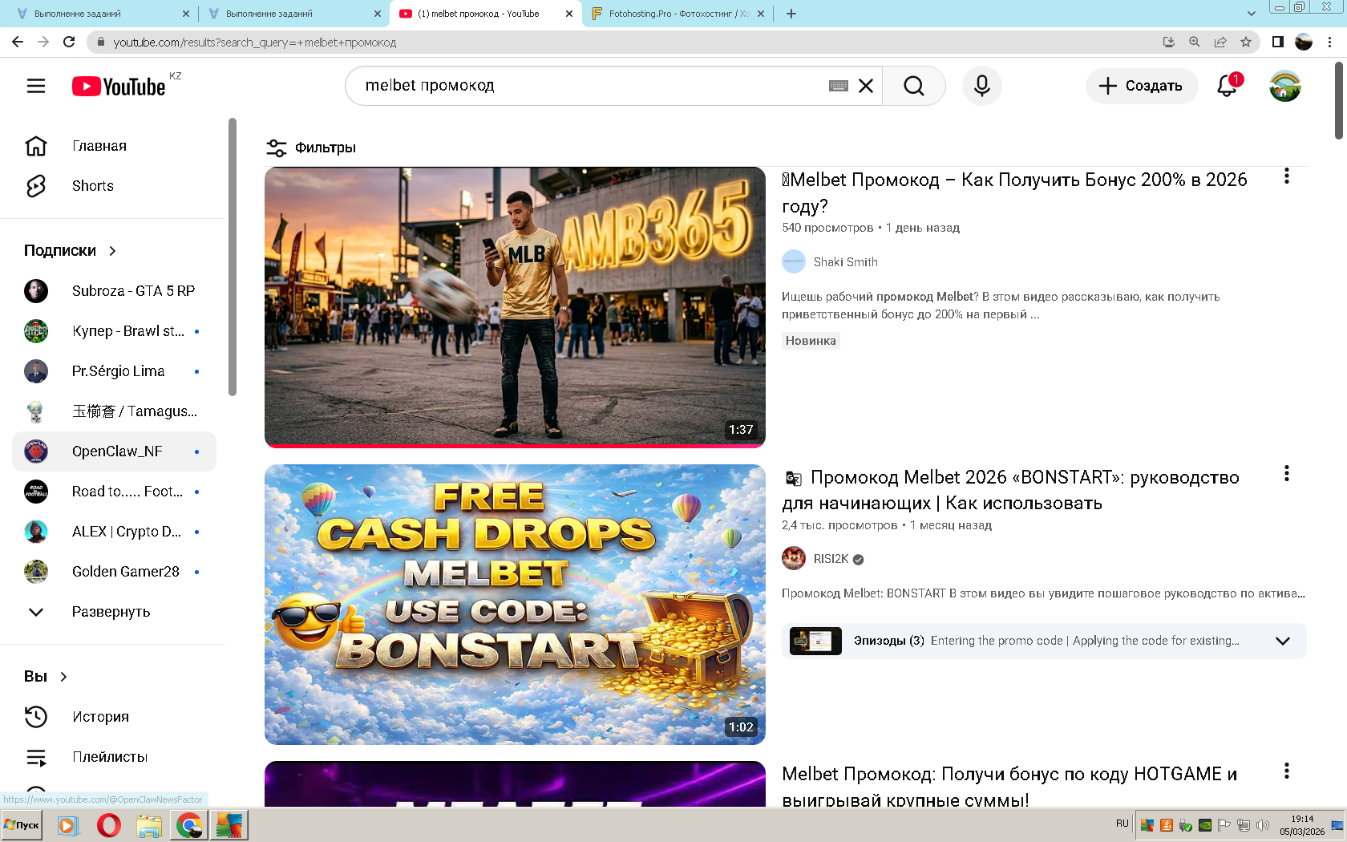Viewport: 1347px width, 842px height.
Task: Switch to Chrome in the taskbar
Action: tap(189, 825)
